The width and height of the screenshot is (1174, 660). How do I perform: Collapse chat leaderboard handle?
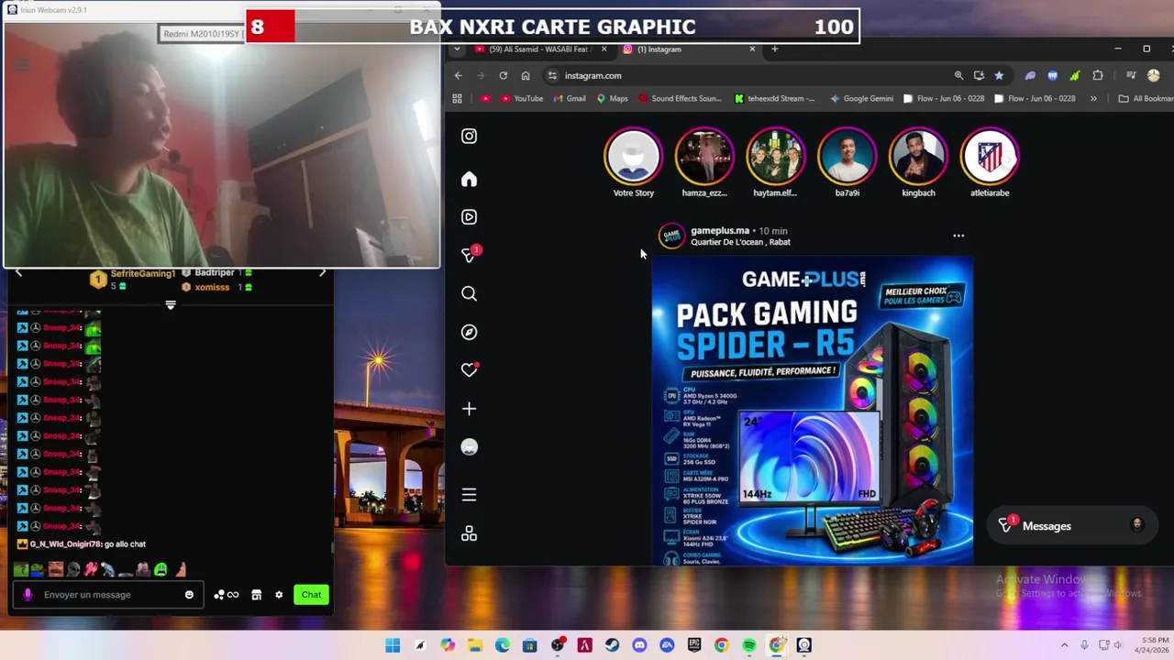click(x=171, y=304)
